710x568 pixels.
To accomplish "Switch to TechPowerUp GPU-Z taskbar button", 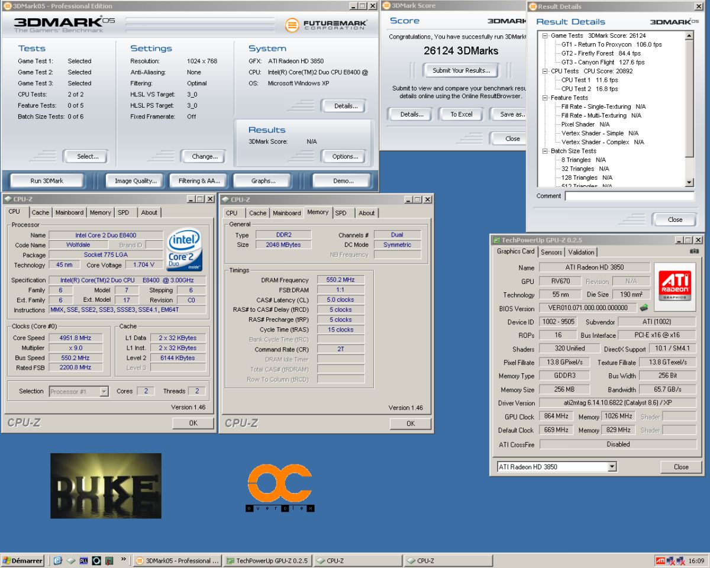I will [x=269, y=560].
